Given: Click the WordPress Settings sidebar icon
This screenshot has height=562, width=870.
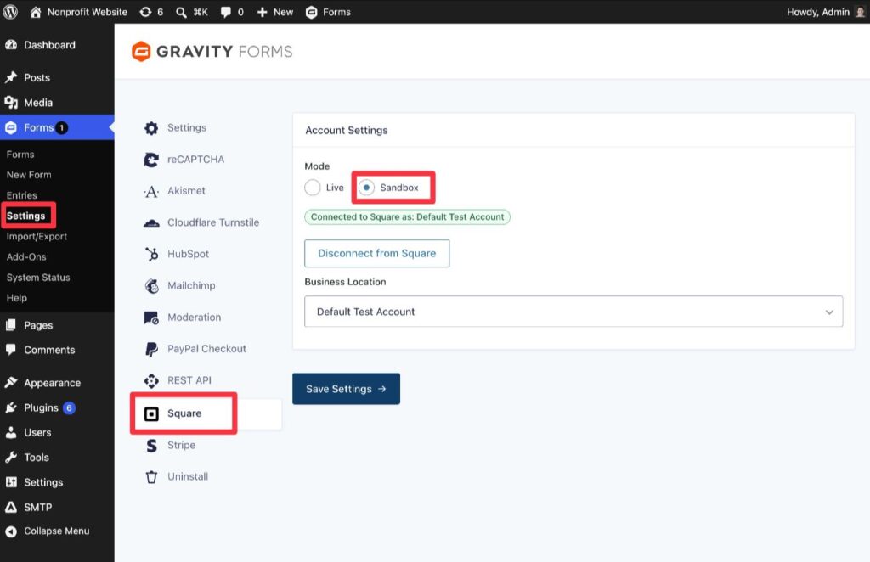Looking at the screenshot, I should tap(11, 482).
